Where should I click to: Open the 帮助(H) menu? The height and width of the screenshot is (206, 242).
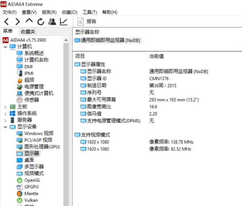110,12
